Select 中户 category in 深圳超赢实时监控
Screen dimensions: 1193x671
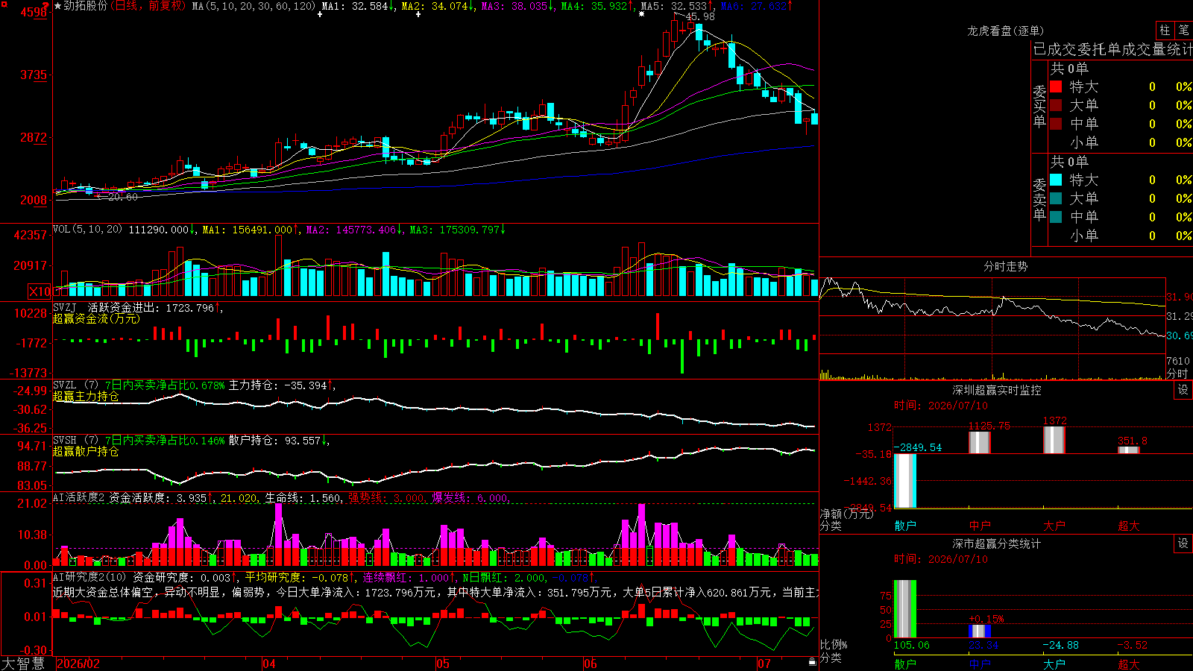click(x=980, y=526)
